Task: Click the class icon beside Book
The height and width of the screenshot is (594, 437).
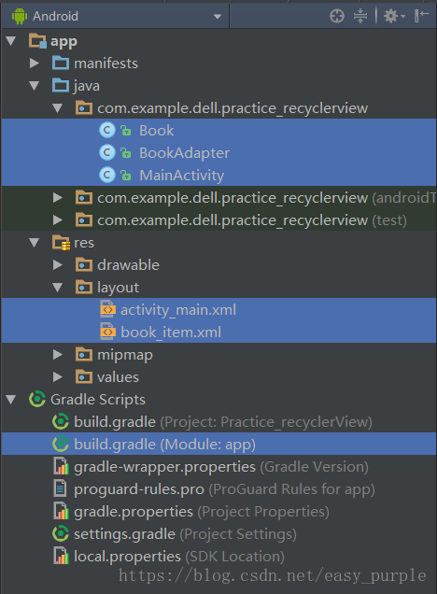Action: point(107,131)
